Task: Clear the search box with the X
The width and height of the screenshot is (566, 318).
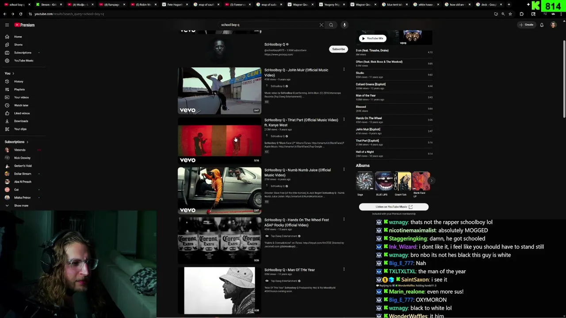Action: [x=321, y=25]
